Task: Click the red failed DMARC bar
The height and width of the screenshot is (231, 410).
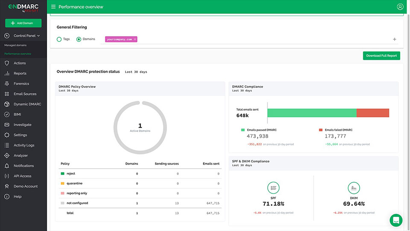Action: (x=372, y=113)
